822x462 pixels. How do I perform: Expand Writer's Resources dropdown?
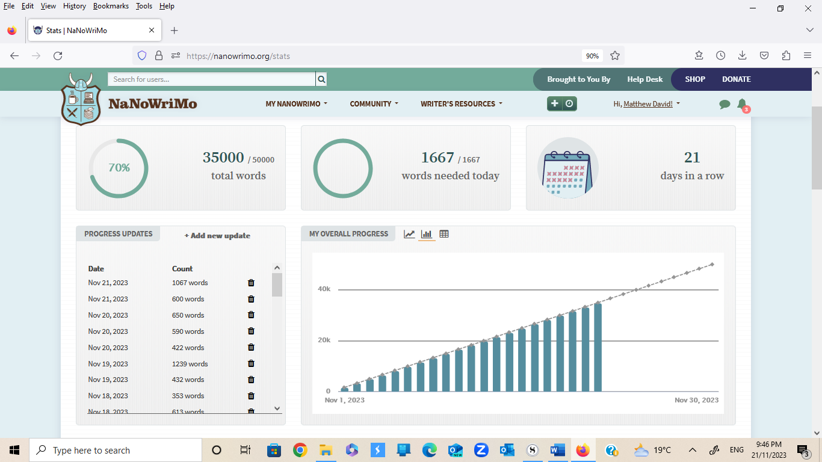point(462,104)
